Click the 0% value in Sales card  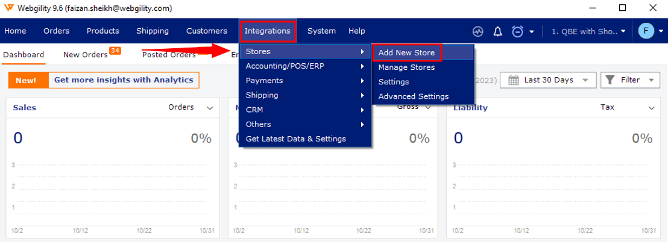click(x=201, y=138)
